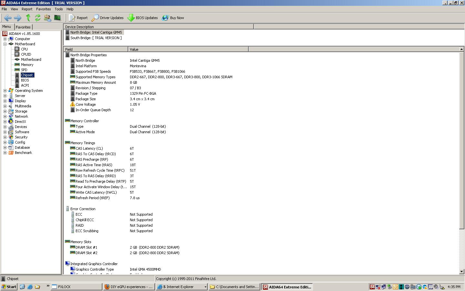
Task: Select the AIDA64 v1.85.1600 root node
Action: coord(24,34)
